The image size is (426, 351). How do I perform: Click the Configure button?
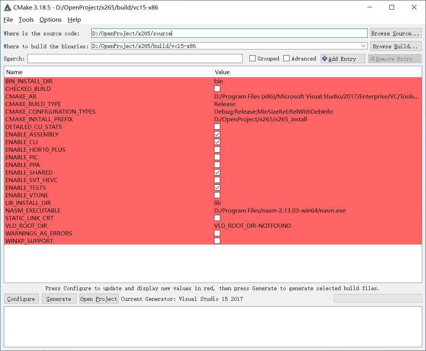point(21,299)
